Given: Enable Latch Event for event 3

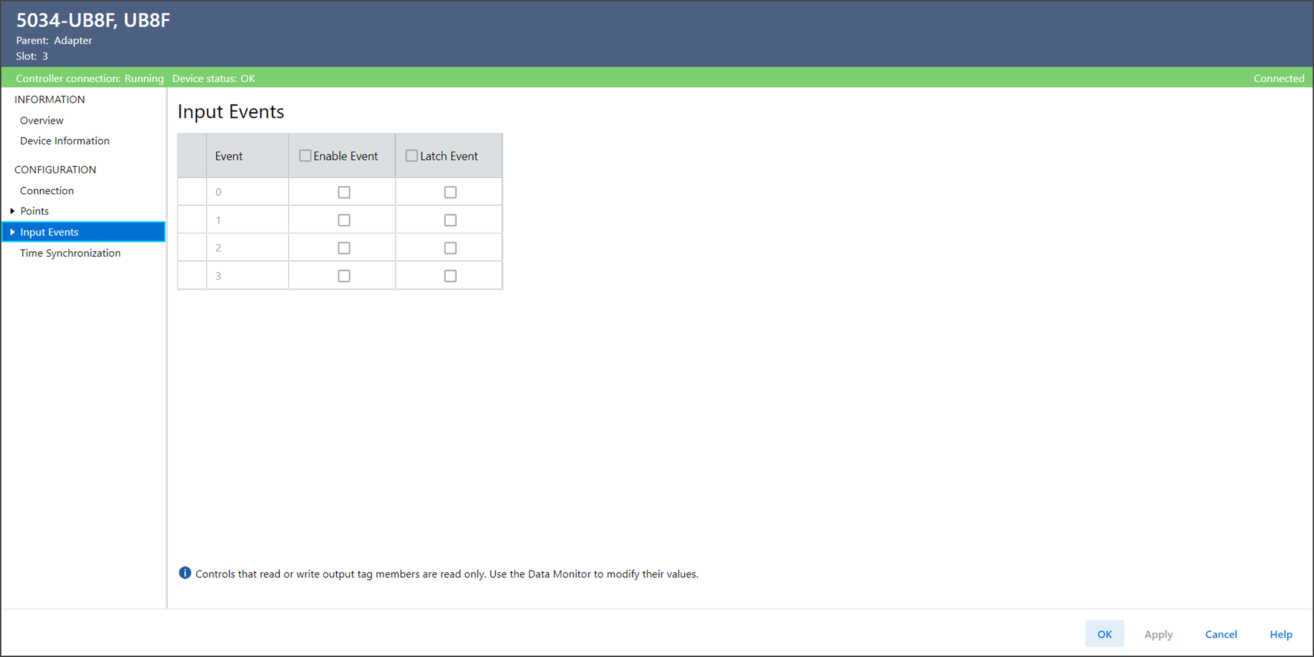Looking at the screenshot, I should pyautogui.click(x=450, y=276).
